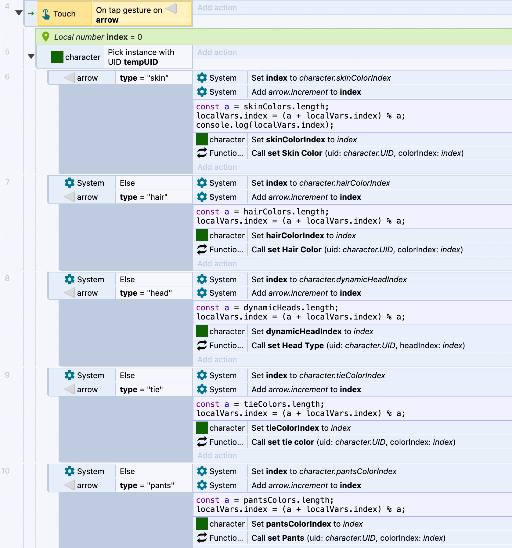Click Add action in event 4 row
The image size is (512, 548).
[x=217, y=8]
